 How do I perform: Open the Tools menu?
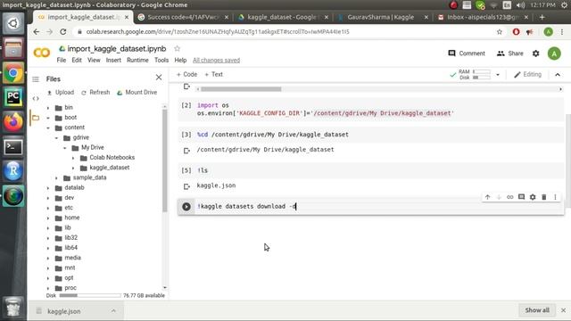[161, 60]
